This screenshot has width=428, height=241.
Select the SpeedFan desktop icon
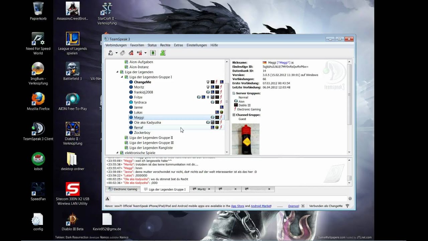(x=38, y=192)
